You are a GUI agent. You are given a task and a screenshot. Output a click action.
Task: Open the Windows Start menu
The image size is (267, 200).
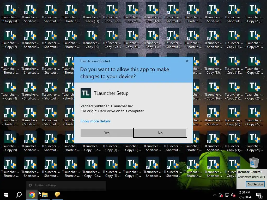6,195
